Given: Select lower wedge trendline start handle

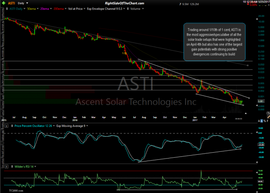Looking at the screenshot, I should click(x=196, y=94).
